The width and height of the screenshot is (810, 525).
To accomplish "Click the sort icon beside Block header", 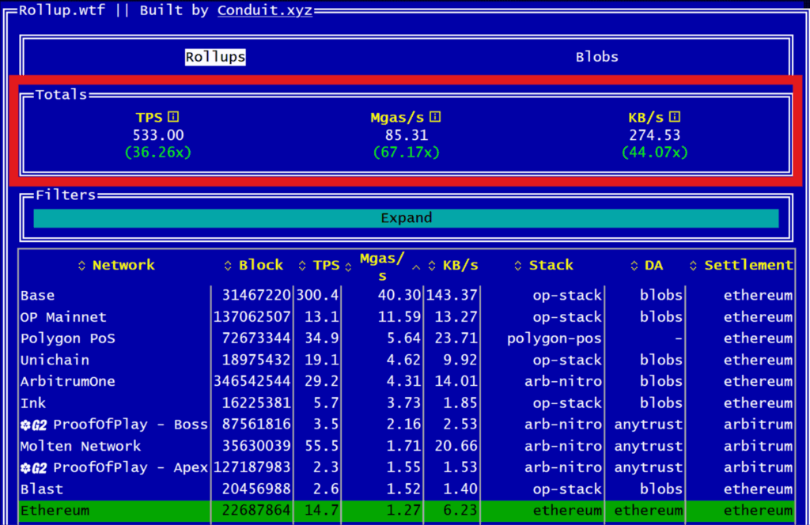I will coord(228,266).
